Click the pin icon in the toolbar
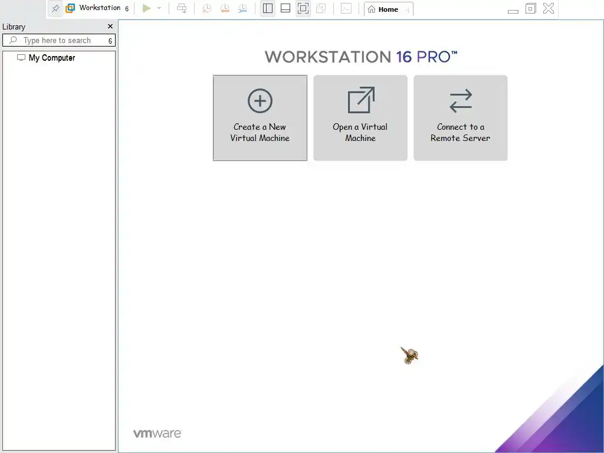This screenshot has width=604, height=453. 55,8
